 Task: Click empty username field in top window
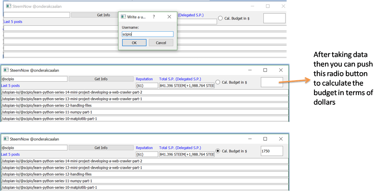(37, 15)
